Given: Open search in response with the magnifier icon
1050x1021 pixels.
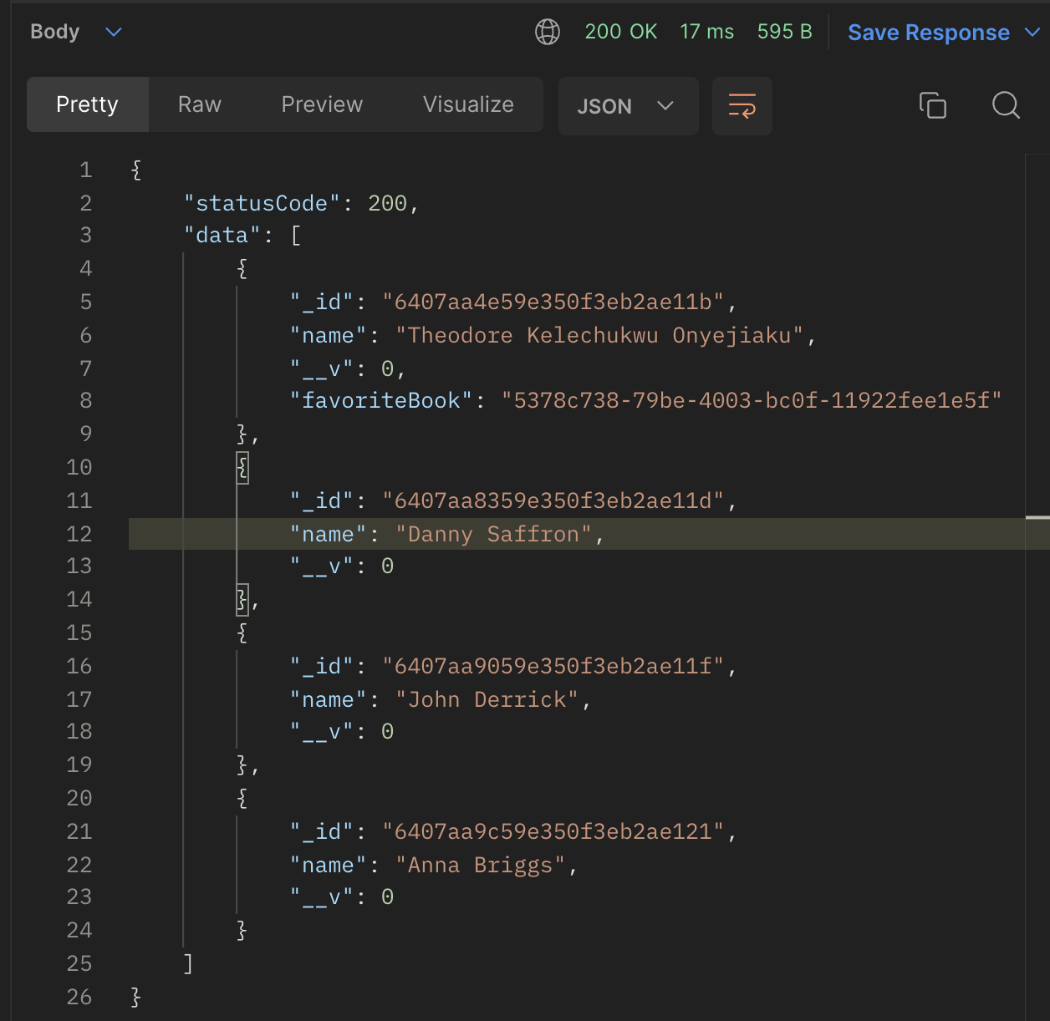Looking at the screenshot, I should click(x=1006, y=105).
